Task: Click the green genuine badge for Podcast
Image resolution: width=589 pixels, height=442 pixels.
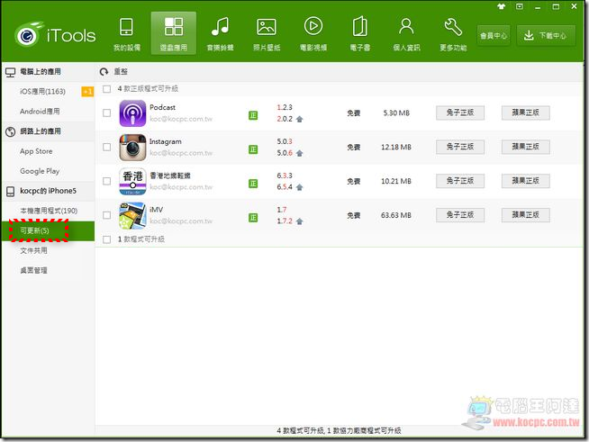Action: tap(253, 115)
